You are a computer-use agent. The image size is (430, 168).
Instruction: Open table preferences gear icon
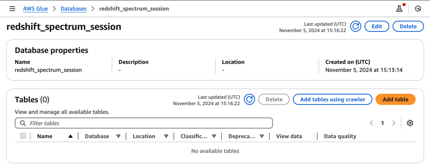(410, 123)
